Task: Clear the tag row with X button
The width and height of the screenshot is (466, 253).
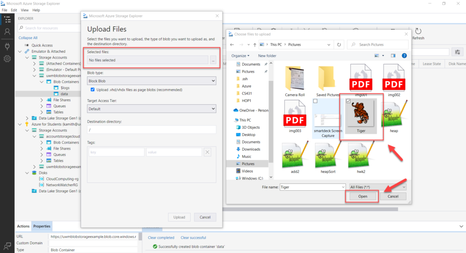Action: tap(208, 152)
